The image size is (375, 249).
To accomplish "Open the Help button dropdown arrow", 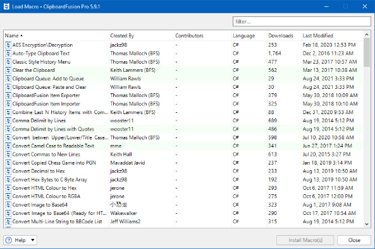I will (x=33, y=240).
